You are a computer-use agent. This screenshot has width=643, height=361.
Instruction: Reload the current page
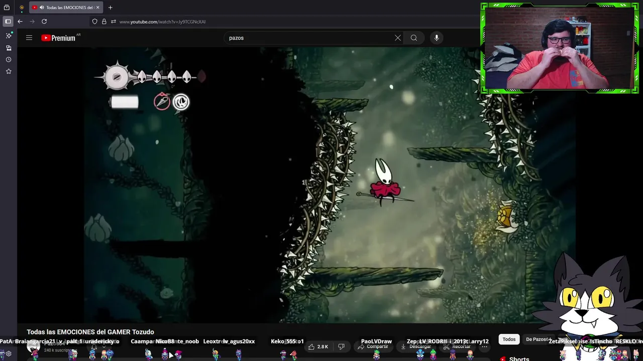pos(44,22)
